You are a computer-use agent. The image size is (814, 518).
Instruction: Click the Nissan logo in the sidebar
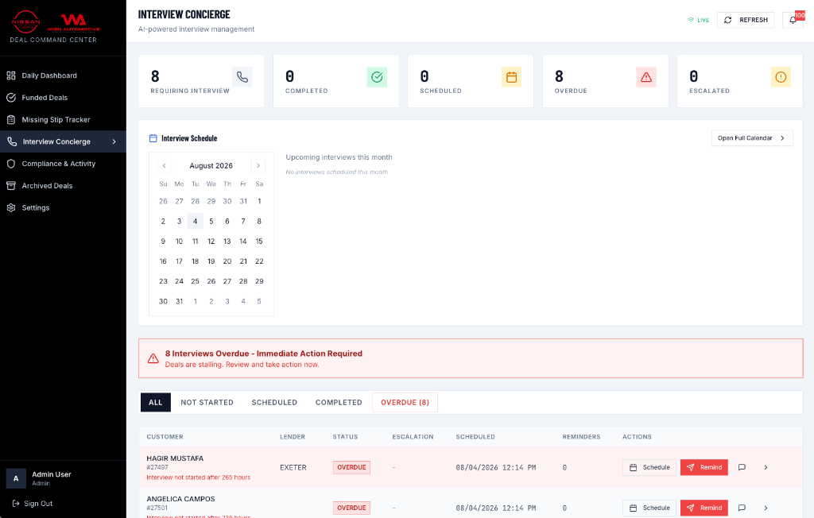[x=26, y=21]
